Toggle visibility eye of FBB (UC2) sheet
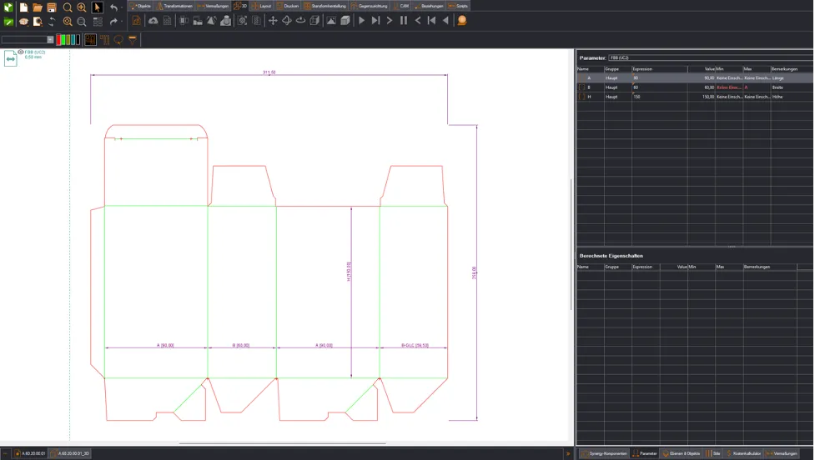This screenshot has height=460, width=815. pos(21,52)
